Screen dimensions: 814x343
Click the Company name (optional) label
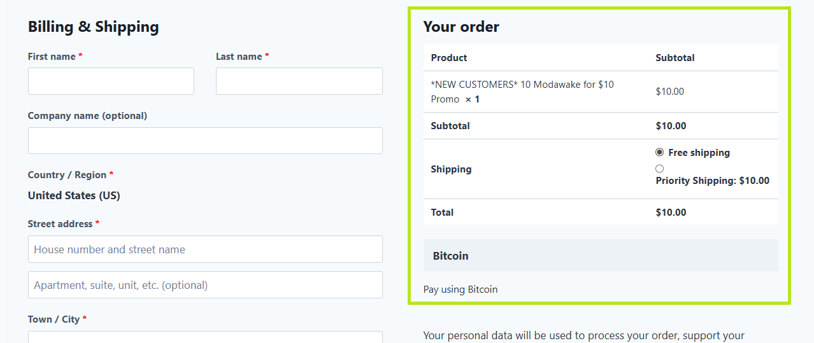tap(87, 116)
